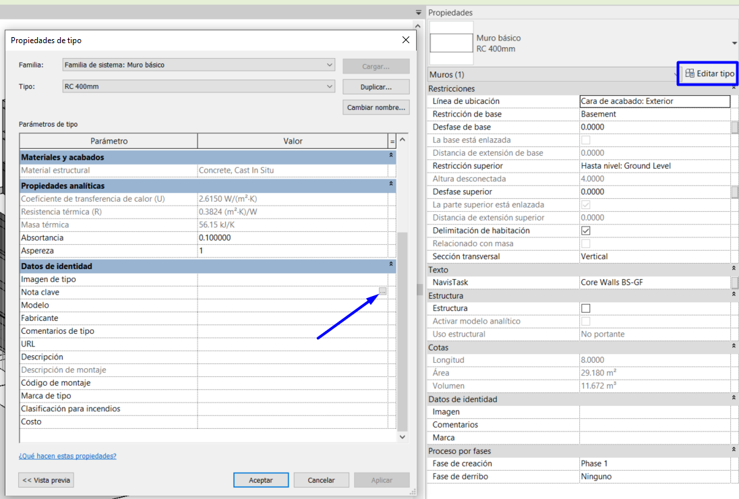Collapse the Proceso por fases section
This screenshot has height=499, width=739.
point(734,450)
